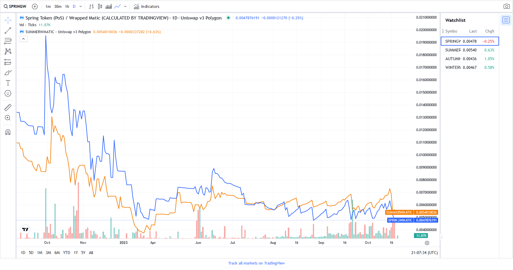Select the YTD time range
This screenshot has height=270, width=513.
(x=67, y=253)
